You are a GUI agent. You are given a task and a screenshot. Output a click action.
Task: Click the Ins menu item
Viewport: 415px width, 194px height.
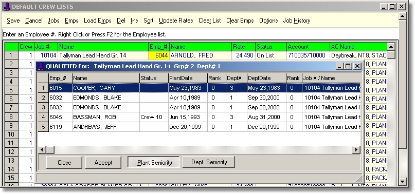tap(134, 21)
